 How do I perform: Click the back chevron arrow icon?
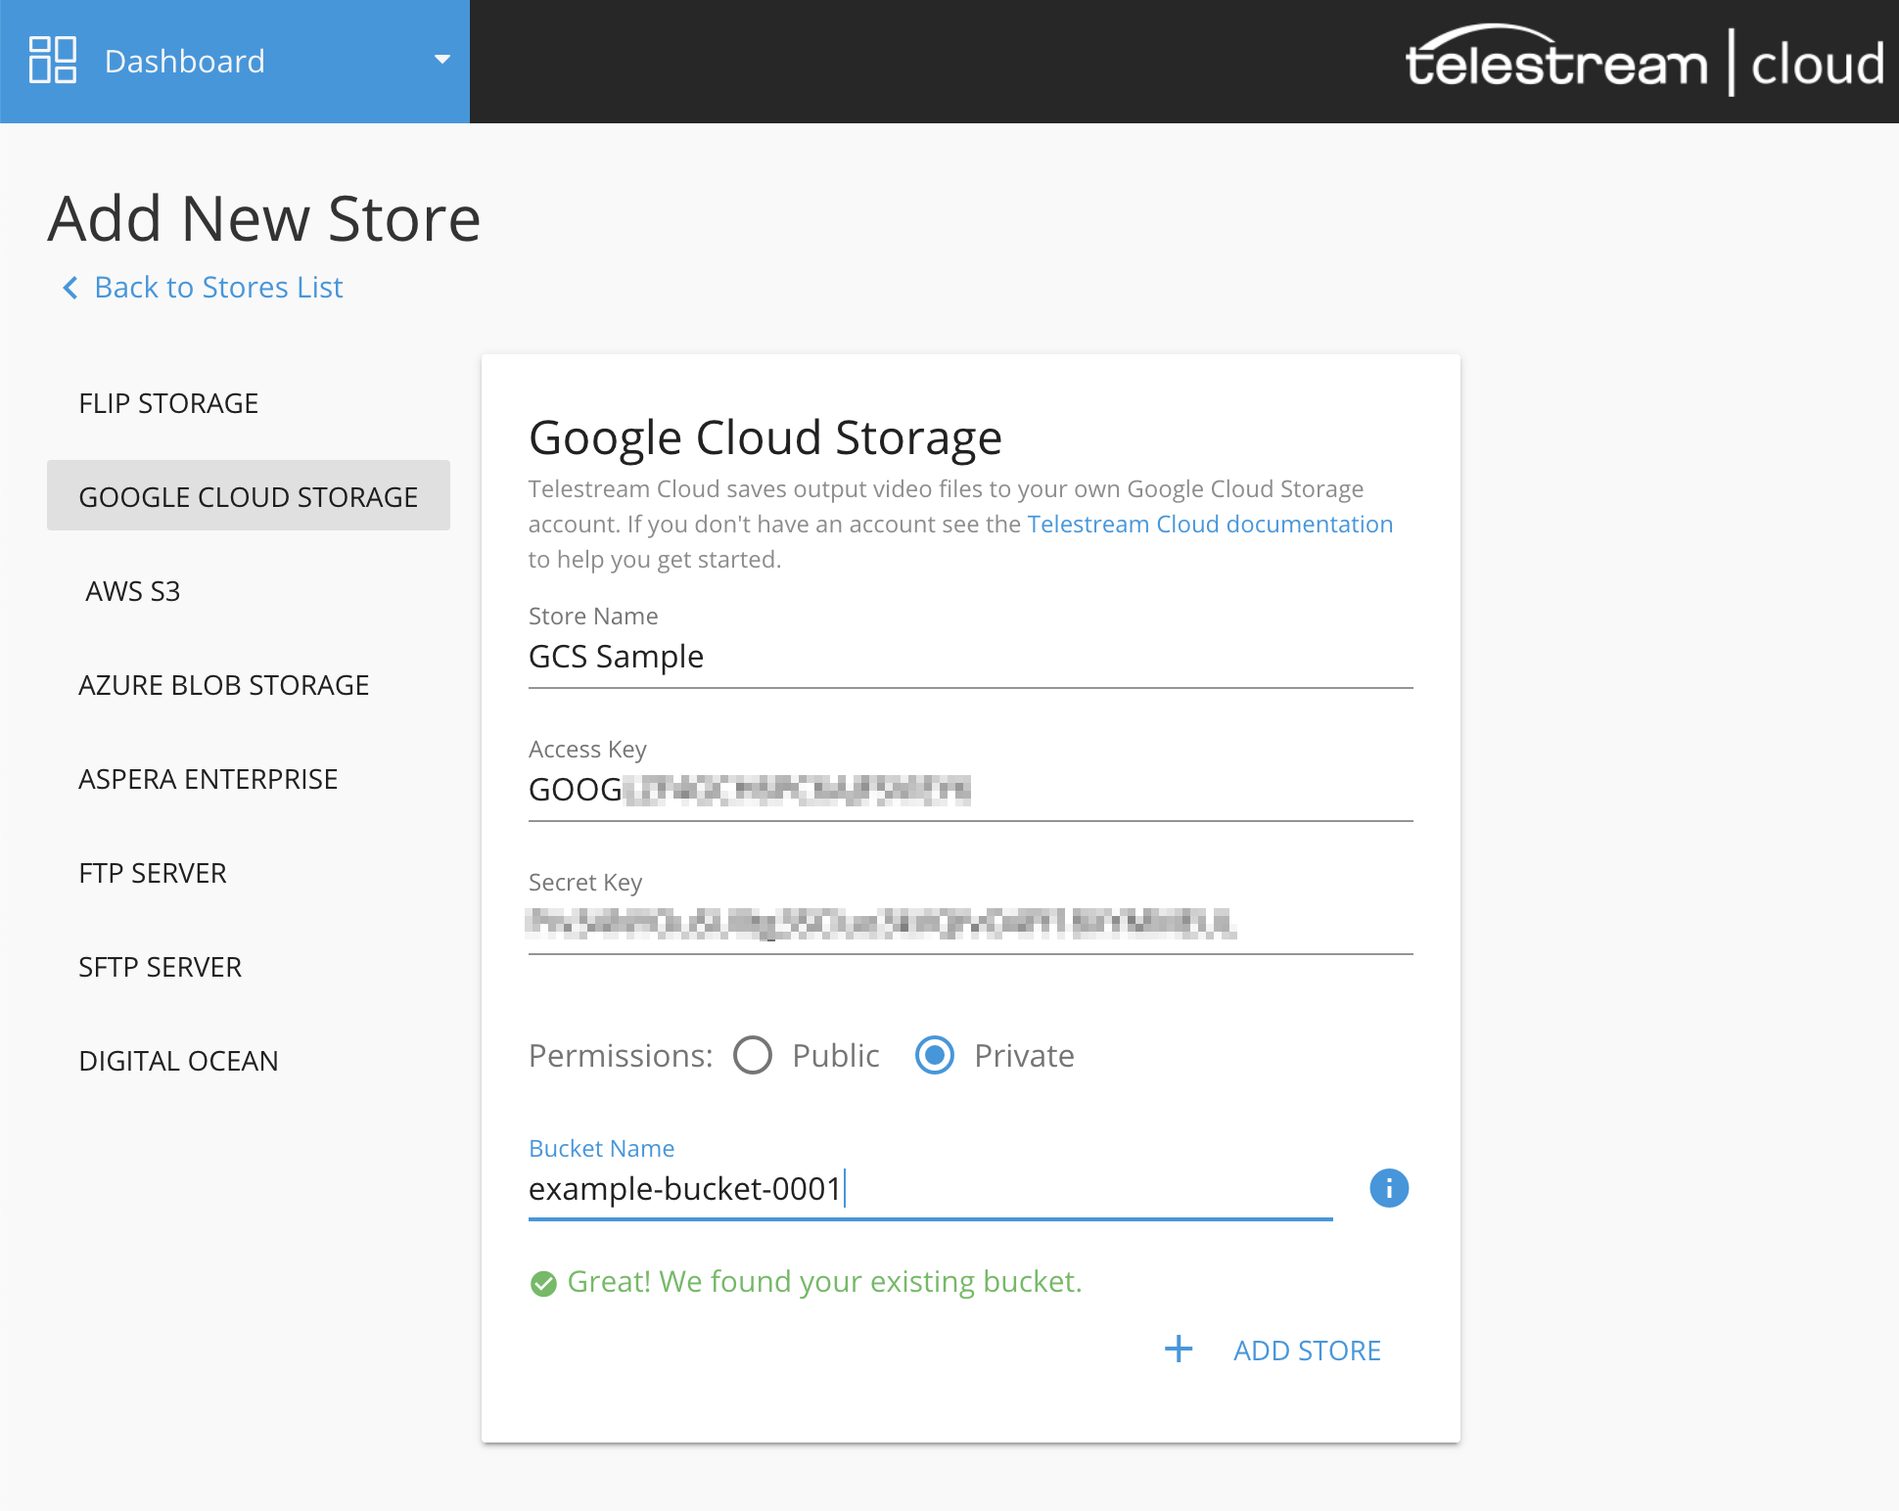70,288
